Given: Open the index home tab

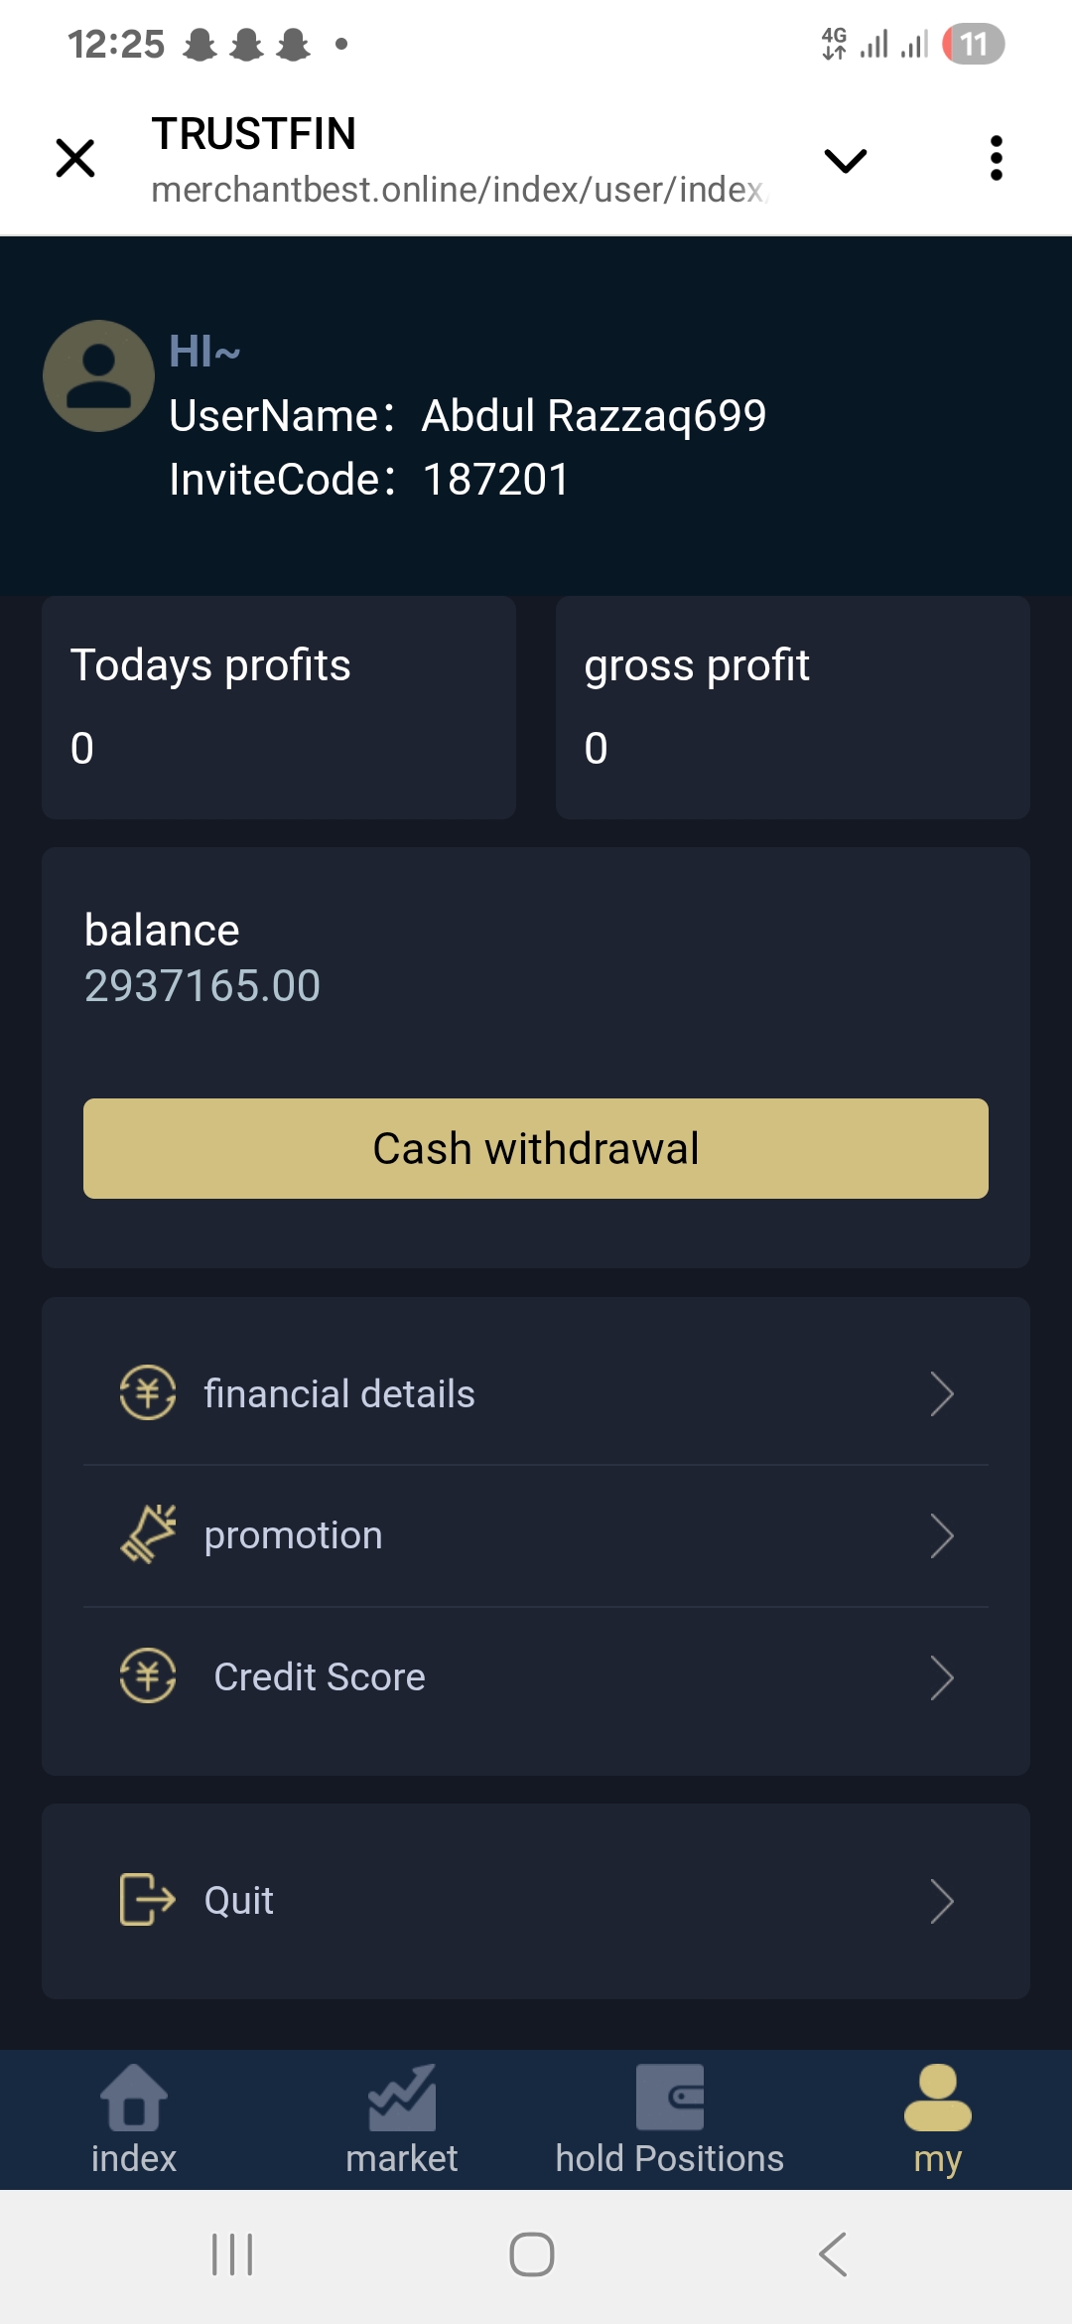Looking at the screenshot, I should (x=134, y=2117).
